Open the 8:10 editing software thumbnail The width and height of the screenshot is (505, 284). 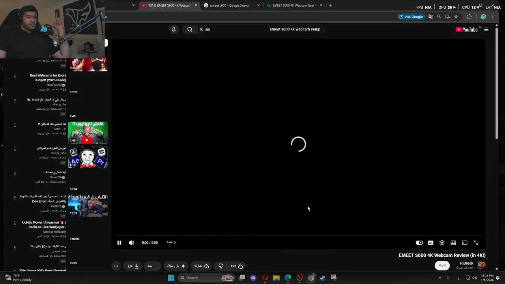pyautogui.click(x=88, y=157)
